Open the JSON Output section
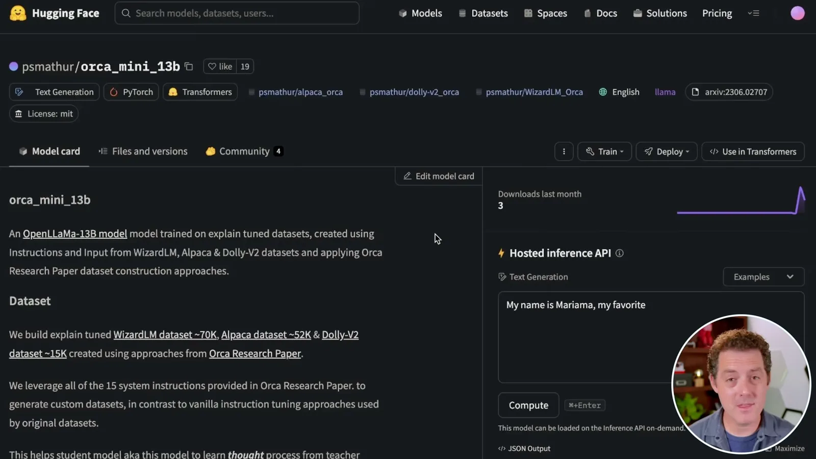This screenshot has height=459, width=816. [524, 449]
